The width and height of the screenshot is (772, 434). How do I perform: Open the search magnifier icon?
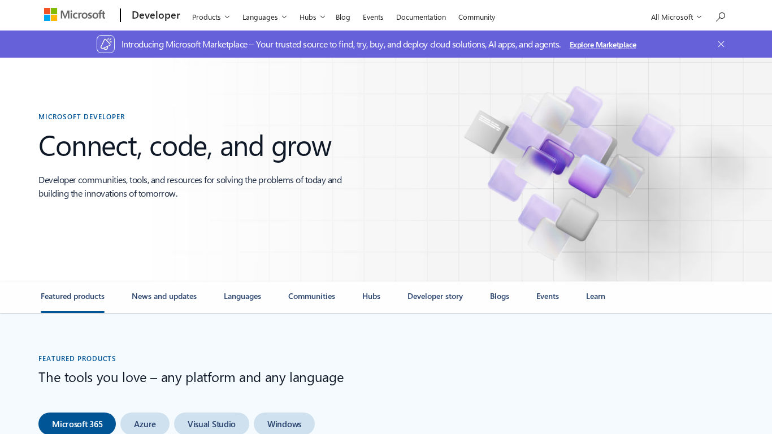721,17
